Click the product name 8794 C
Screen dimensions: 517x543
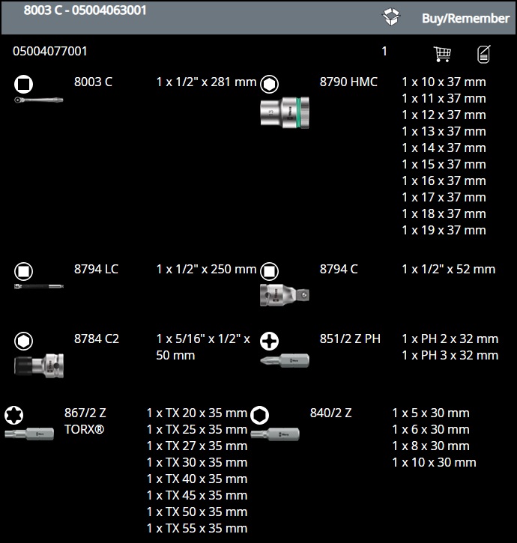point(339,269)
